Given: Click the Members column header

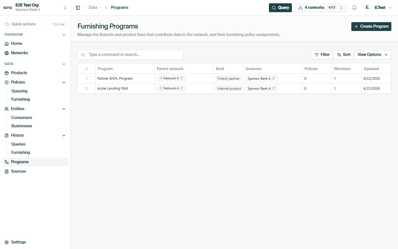Looking at the screenshot, I should point(347,69).
